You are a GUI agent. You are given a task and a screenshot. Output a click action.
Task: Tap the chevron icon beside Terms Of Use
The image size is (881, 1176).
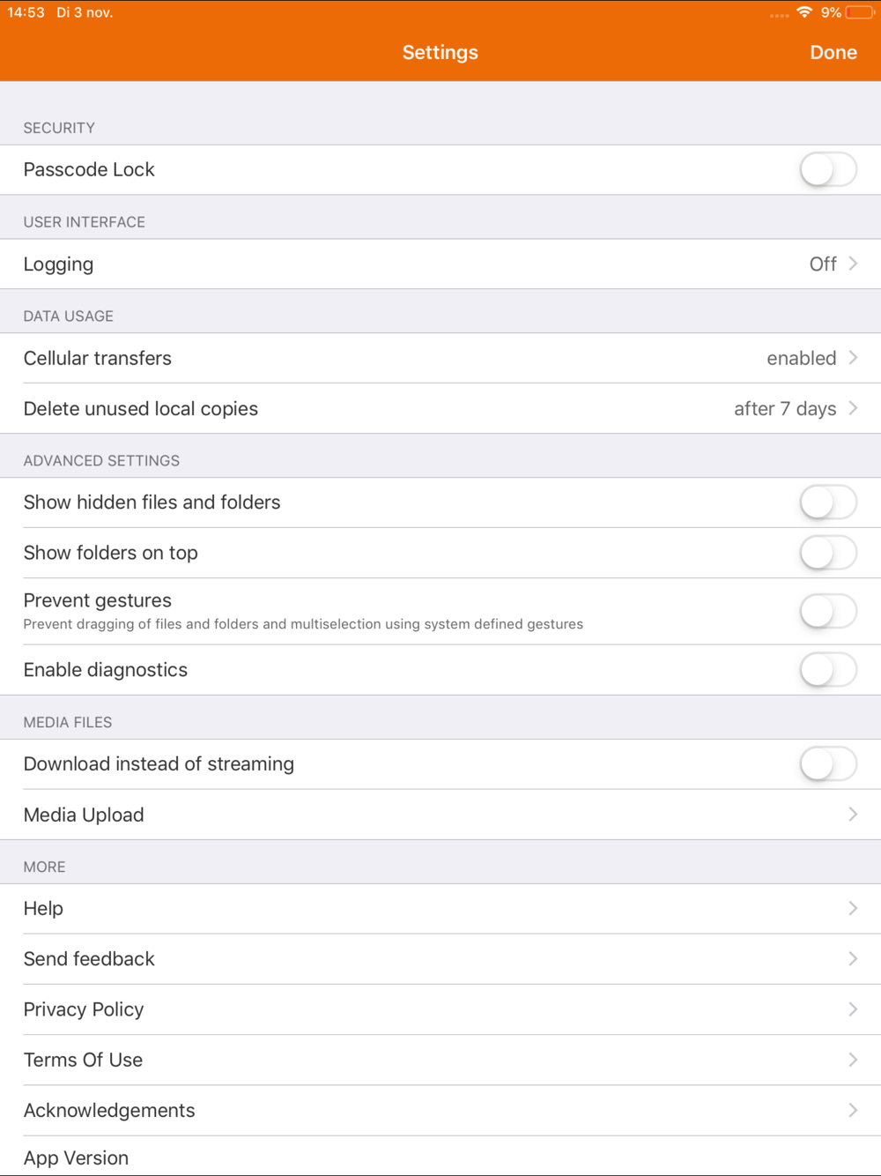tap(853, 1060)
